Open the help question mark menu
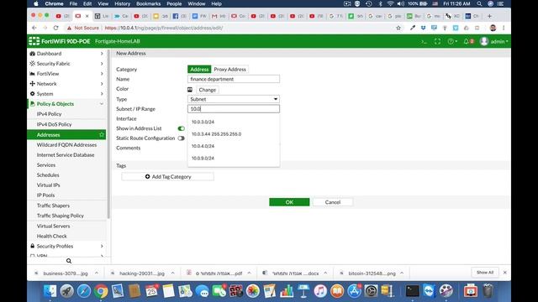The height and width of the screenshot is (302, 538). pyautogui.click(x=452, y=41)
